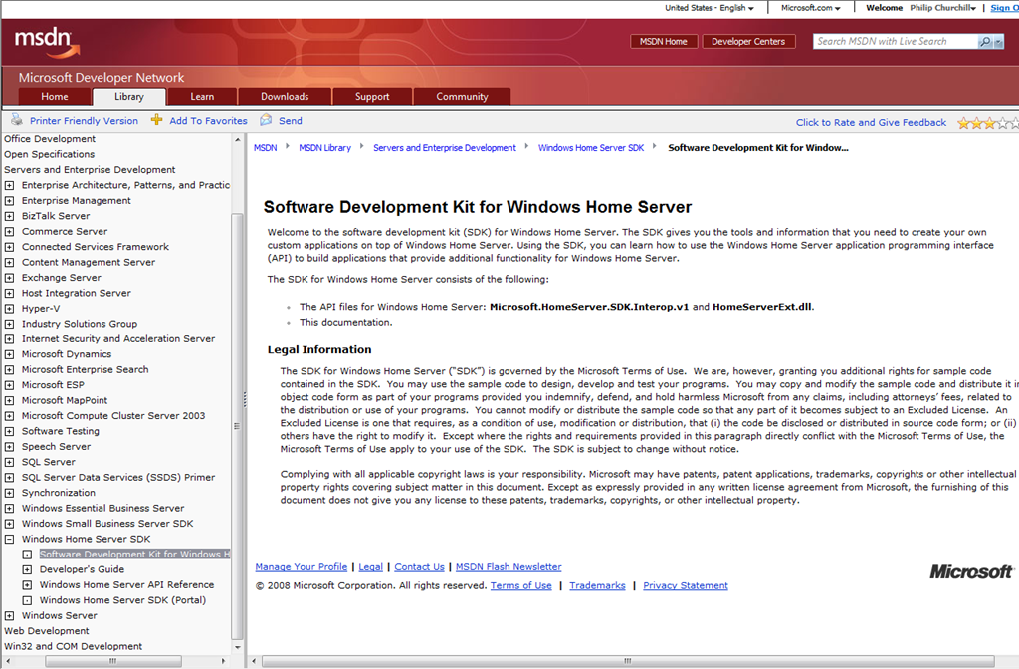Viewport: 1019px width, 669px height.
Task: Expand the Windows Server node
Action: click(x=9, y=615)
